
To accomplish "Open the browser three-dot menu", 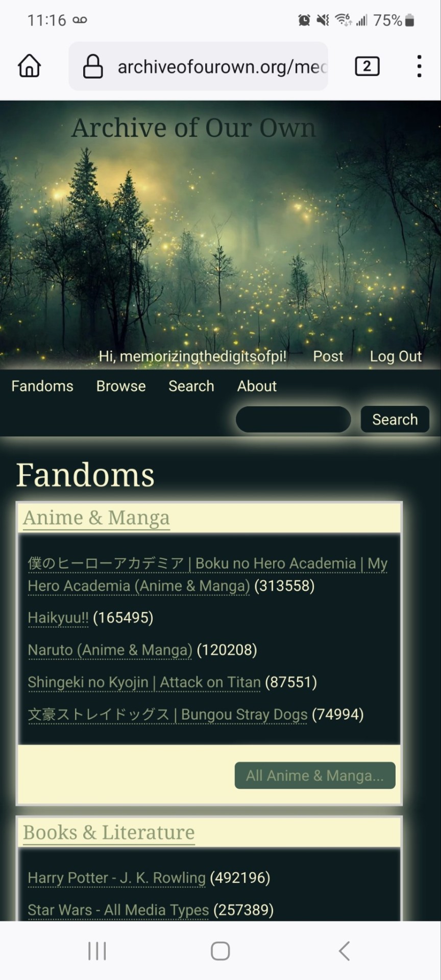I will click(x=419, y=66).
